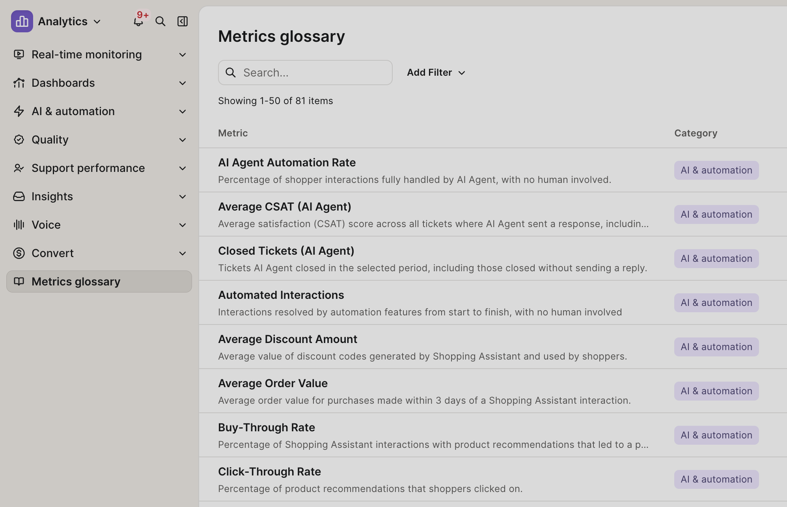Click description starting 'Interactions resolved by automation features'

(x=420, y=312)
